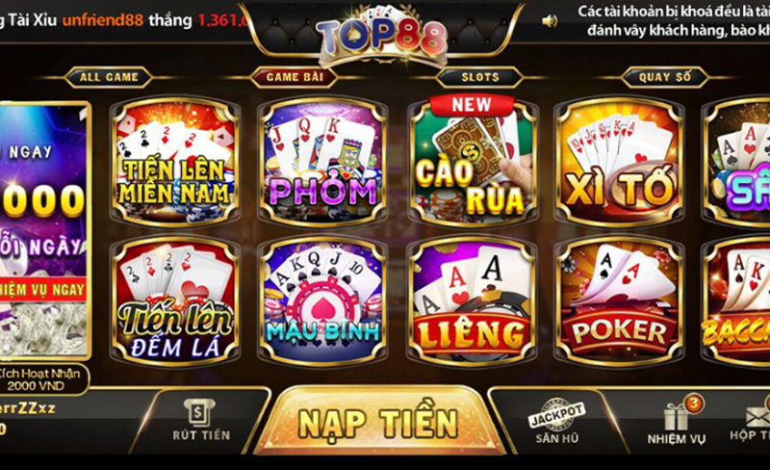Open the Liêng card game

[472, 301]
